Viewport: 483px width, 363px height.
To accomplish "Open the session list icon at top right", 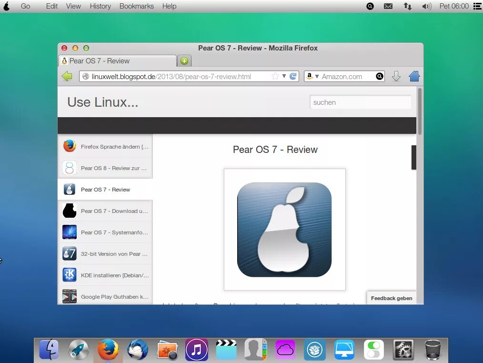I will 477,6.
